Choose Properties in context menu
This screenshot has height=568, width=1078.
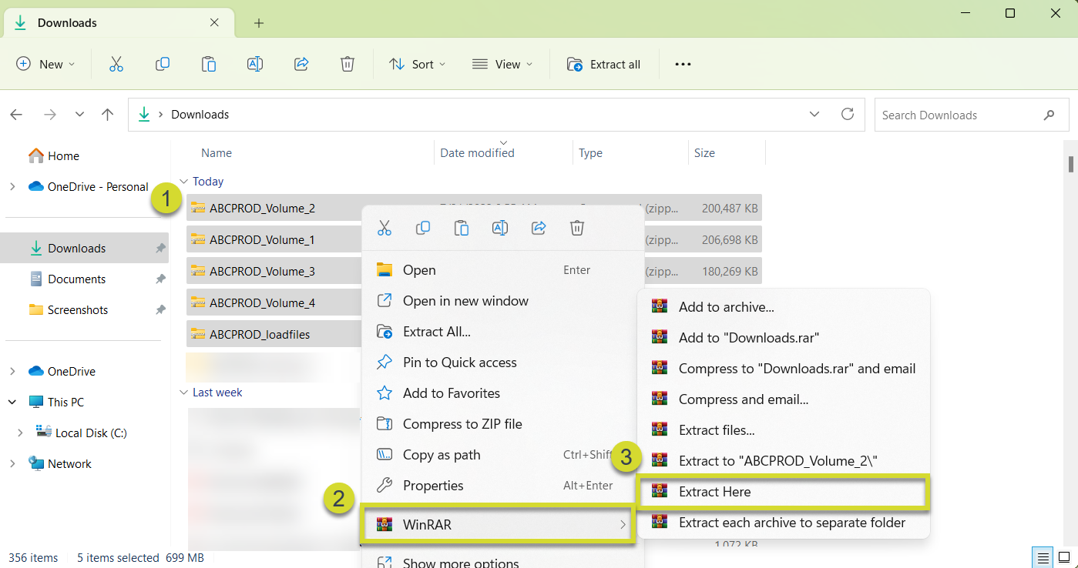502,486
